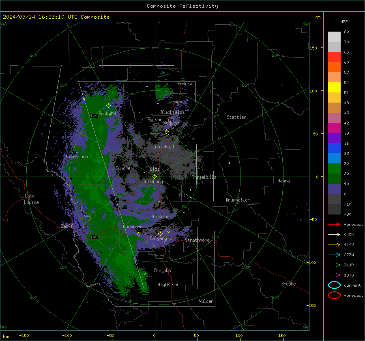The width and height of the screenshot is (365, 341).
Task: Pick the magenta swatch between 42 and 39 dBZ
Action: click(x=334, y=128)
